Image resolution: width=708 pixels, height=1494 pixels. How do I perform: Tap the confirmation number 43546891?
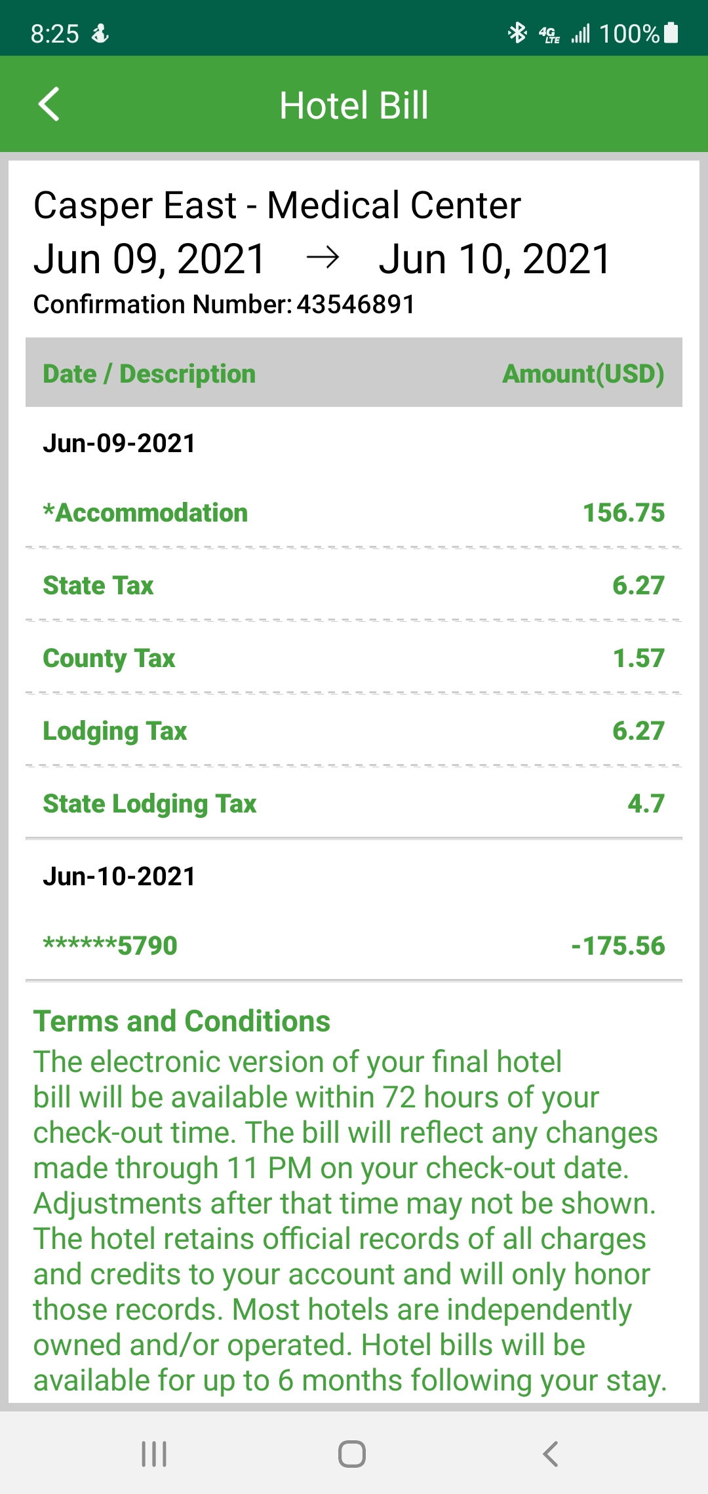(x=356, y=304)
